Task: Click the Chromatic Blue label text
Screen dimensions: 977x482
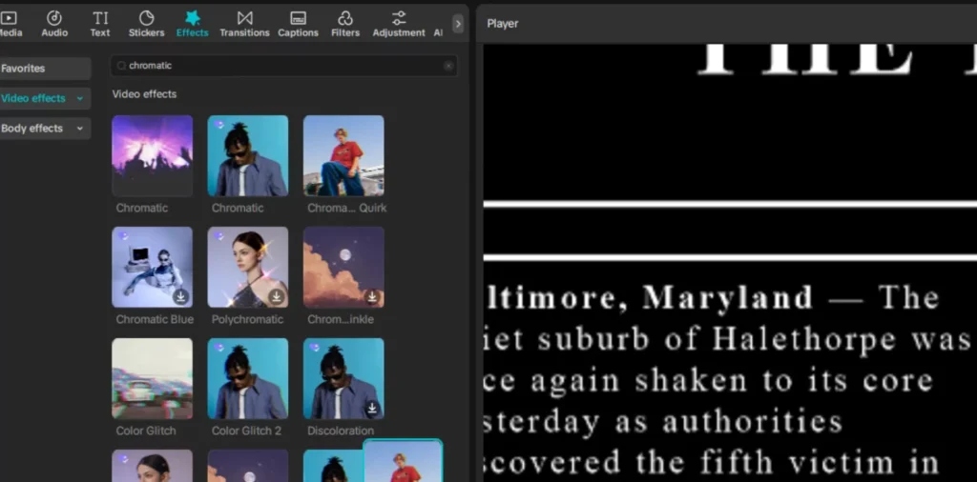Action: [155, 319]
